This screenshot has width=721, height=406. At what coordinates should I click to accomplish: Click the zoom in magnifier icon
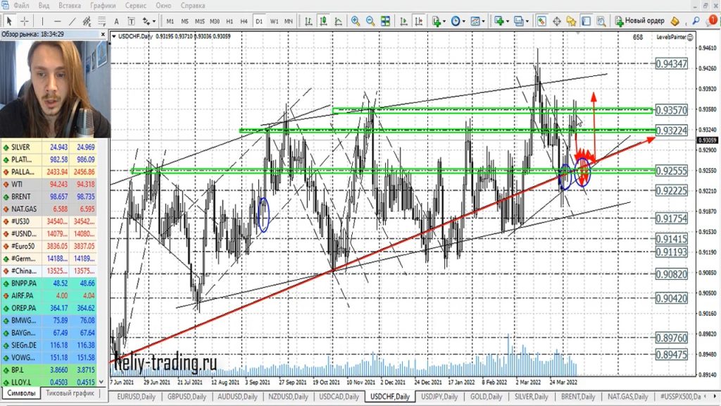356,21
